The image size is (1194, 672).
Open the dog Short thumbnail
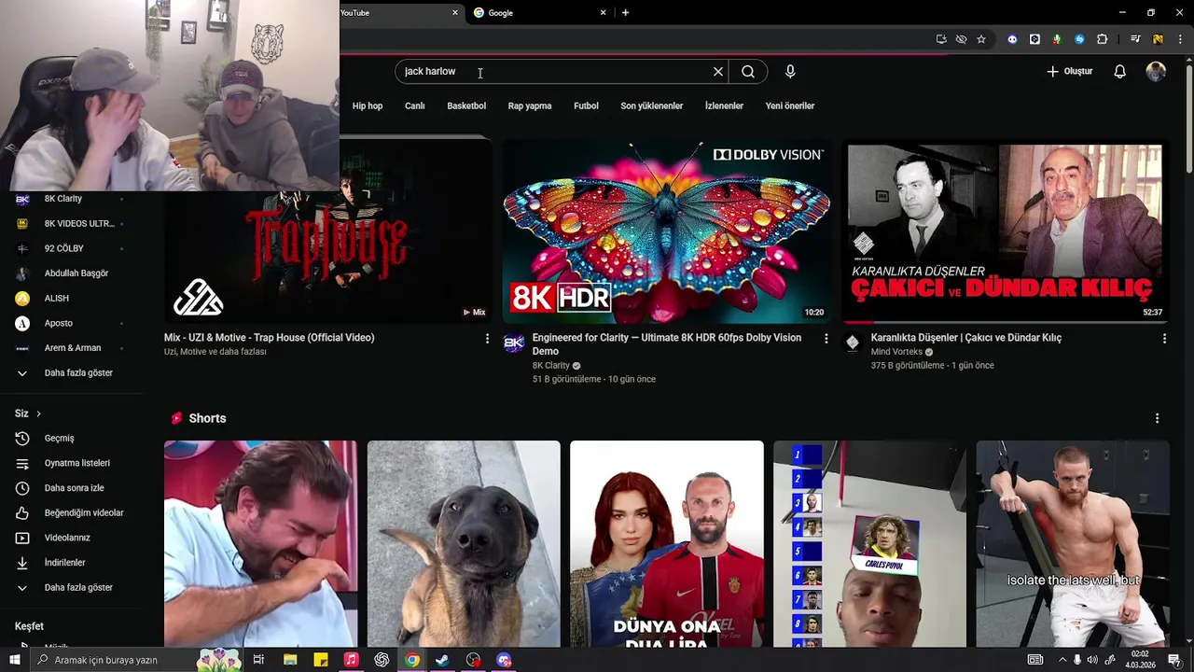point(464,543)
